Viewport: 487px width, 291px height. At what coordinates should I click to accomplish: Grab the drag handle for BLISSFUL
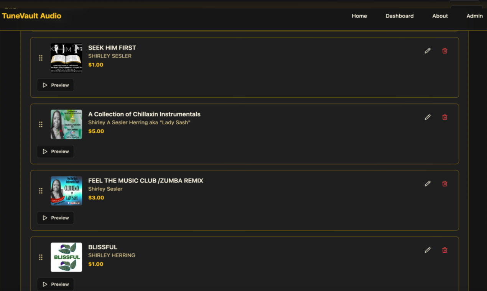41,257
